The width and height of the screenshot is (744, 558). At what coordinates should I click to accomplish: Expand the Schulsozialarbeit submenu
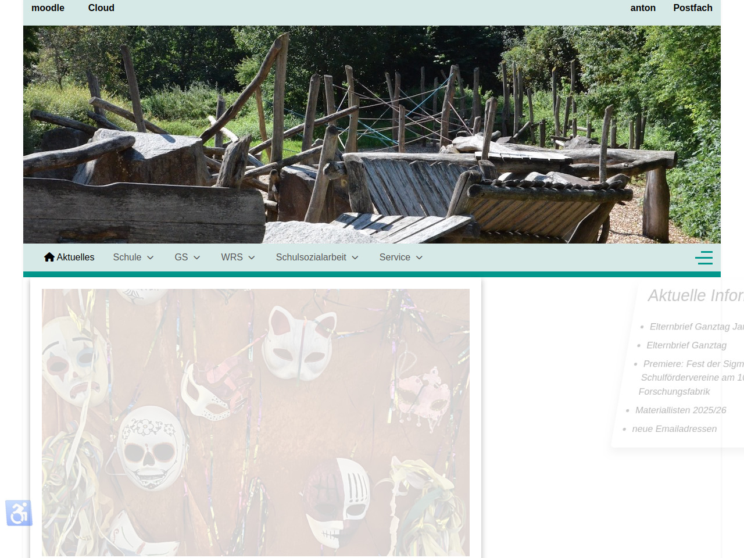coord(317,257)
